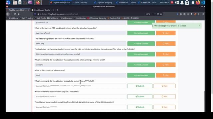Screen dimensions: 213x119
Task: Open the terminal launcher in the panel
Action: [25, 2]
